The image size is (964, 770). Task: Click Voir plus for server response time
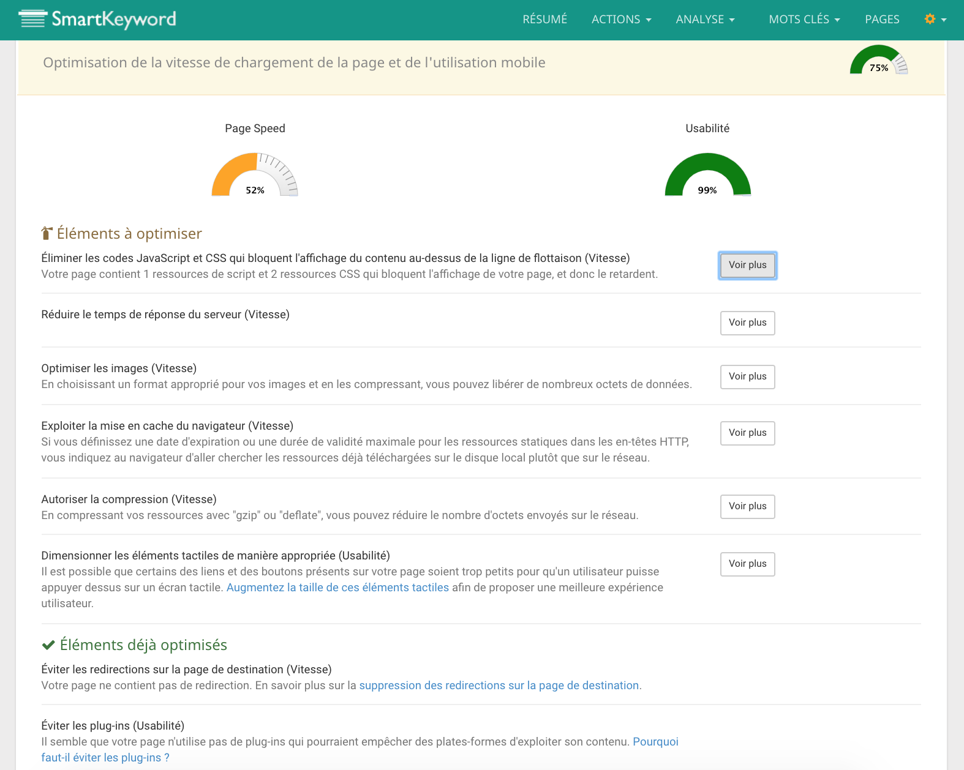747,323
